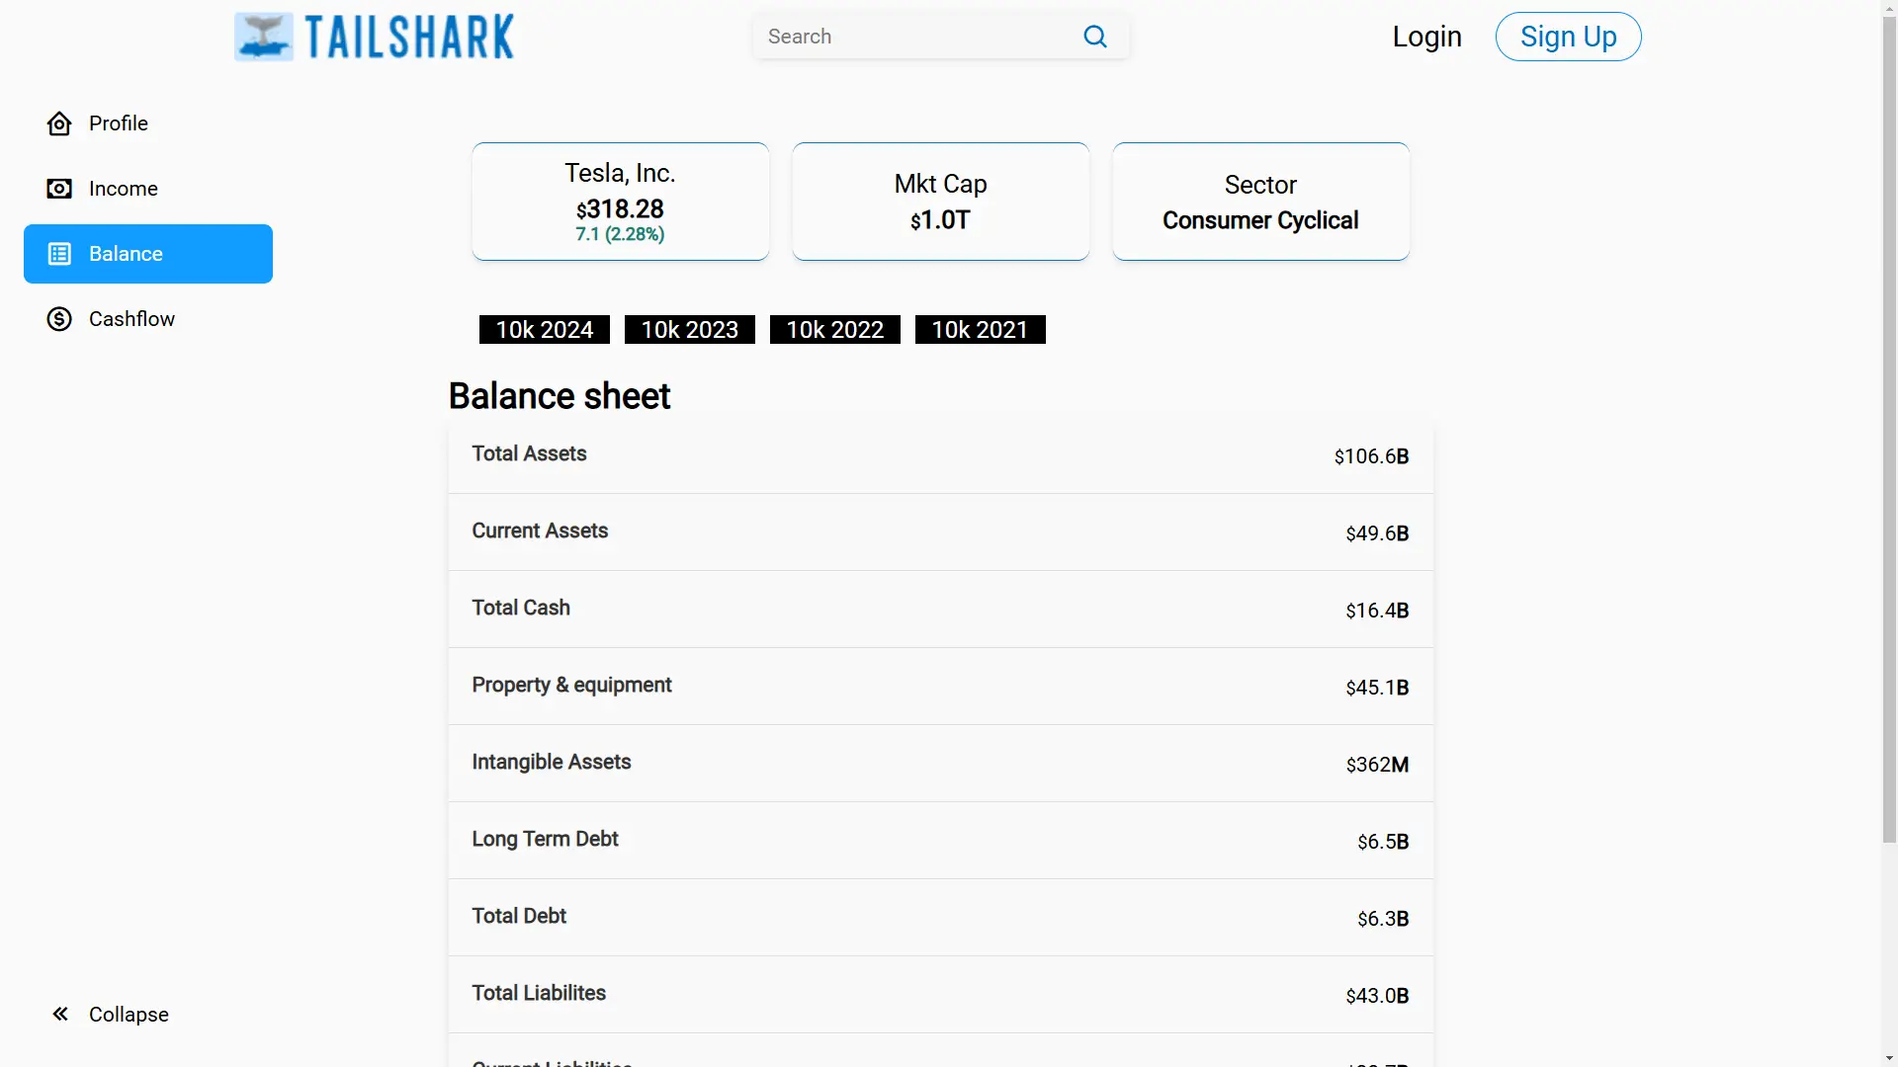Click the $1.0T market cap value
Image resolution: width=1898 pixels, height=1067 pixels.
(x=940, y=220)
